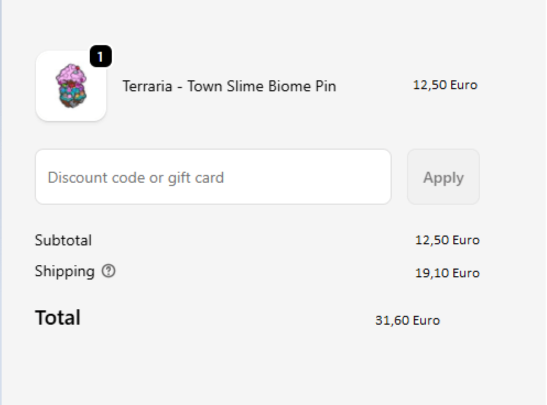Select the Shipping cost 19,10 Euro
The image size is (547, 405).
click(x=447, y=273)
